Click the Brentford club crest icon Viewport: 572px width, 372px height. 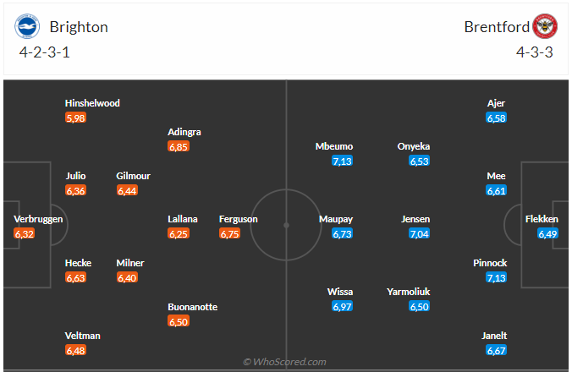click(x=545, y=26)
